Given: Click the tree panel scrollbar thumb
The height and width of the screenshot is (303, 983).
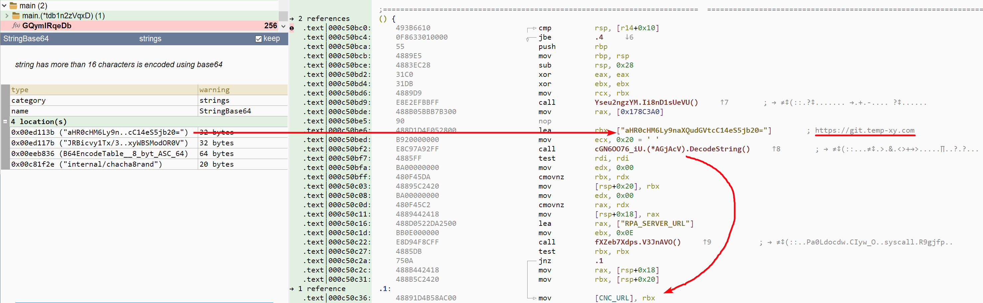Looking at the screenshot, I should 283,16.
